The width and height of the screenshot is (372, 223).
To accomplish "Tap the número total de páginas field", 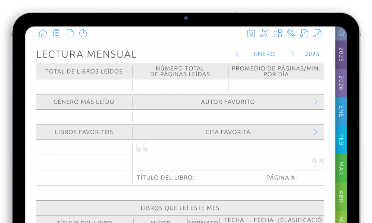I will [x=180, y=87].
